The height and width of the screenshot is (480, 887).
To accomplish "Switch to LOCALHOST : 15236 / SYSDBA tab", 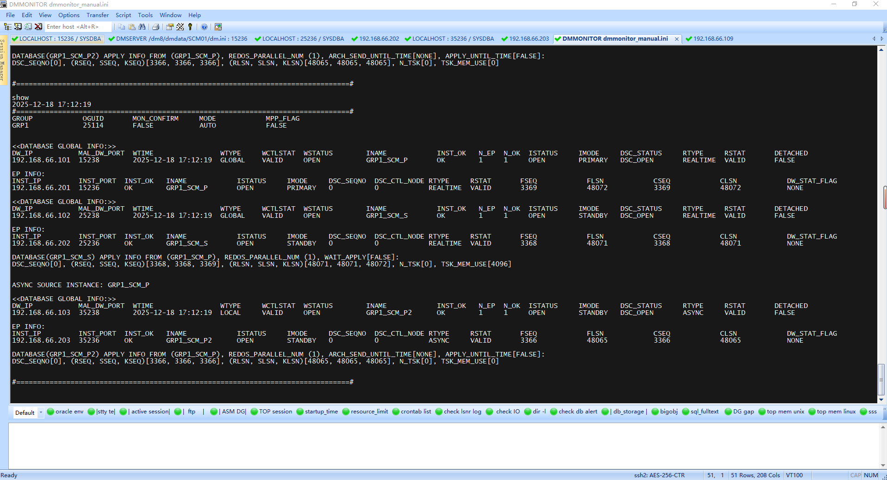I will [56, 39].
